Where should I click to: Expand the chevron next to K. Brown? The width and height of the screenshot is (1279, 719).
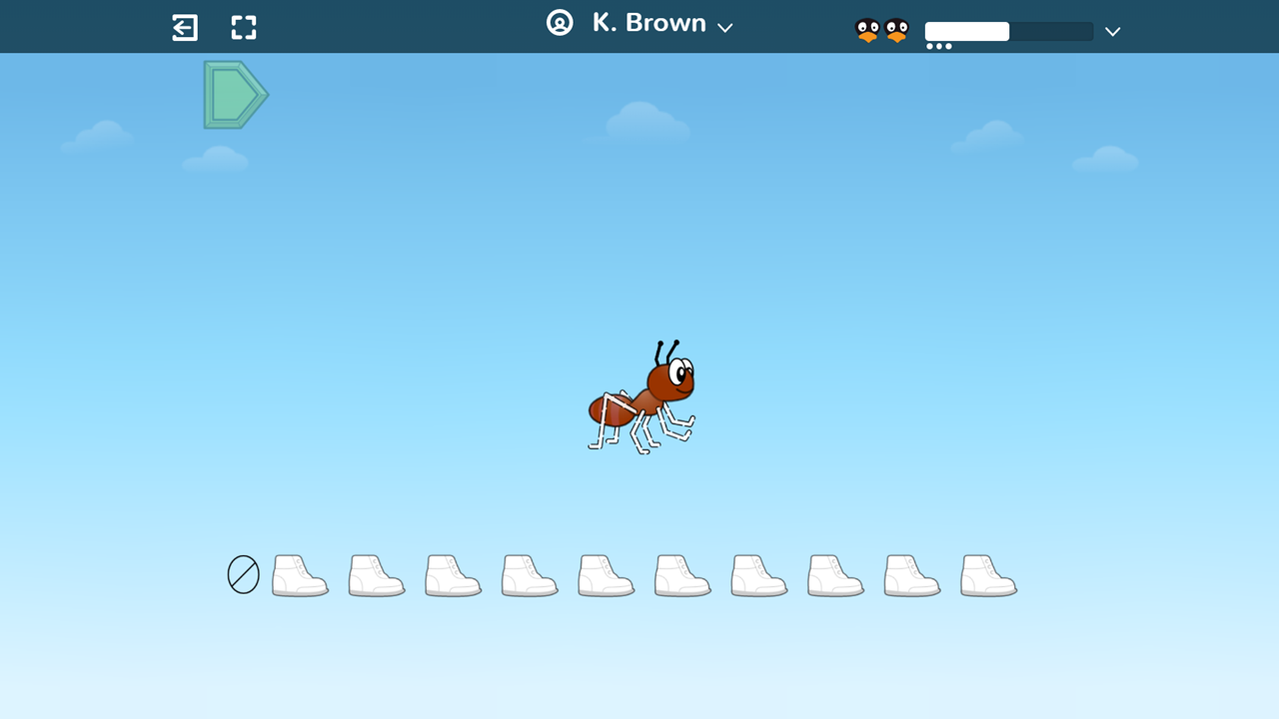click(725, 28)
